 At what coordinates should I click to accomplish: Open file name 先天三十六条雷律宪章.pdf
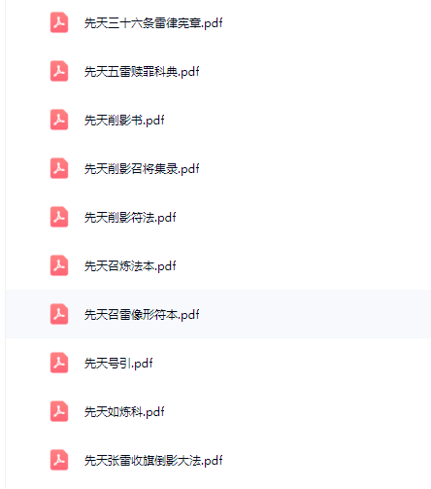tap(153, 23)
